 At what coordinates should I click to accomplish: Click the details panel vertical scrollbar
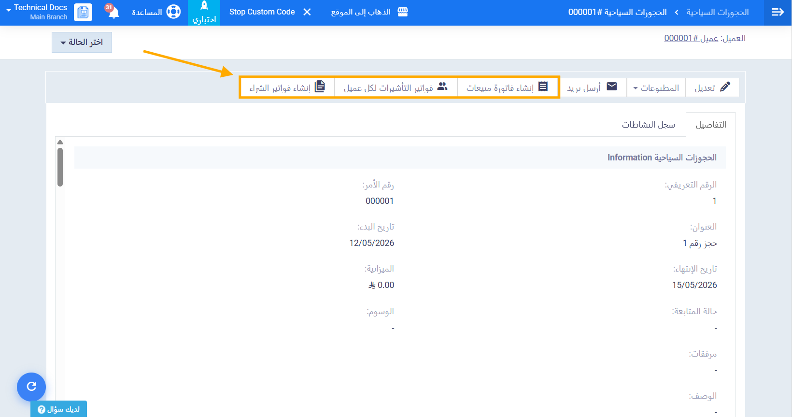click(60, 167)
